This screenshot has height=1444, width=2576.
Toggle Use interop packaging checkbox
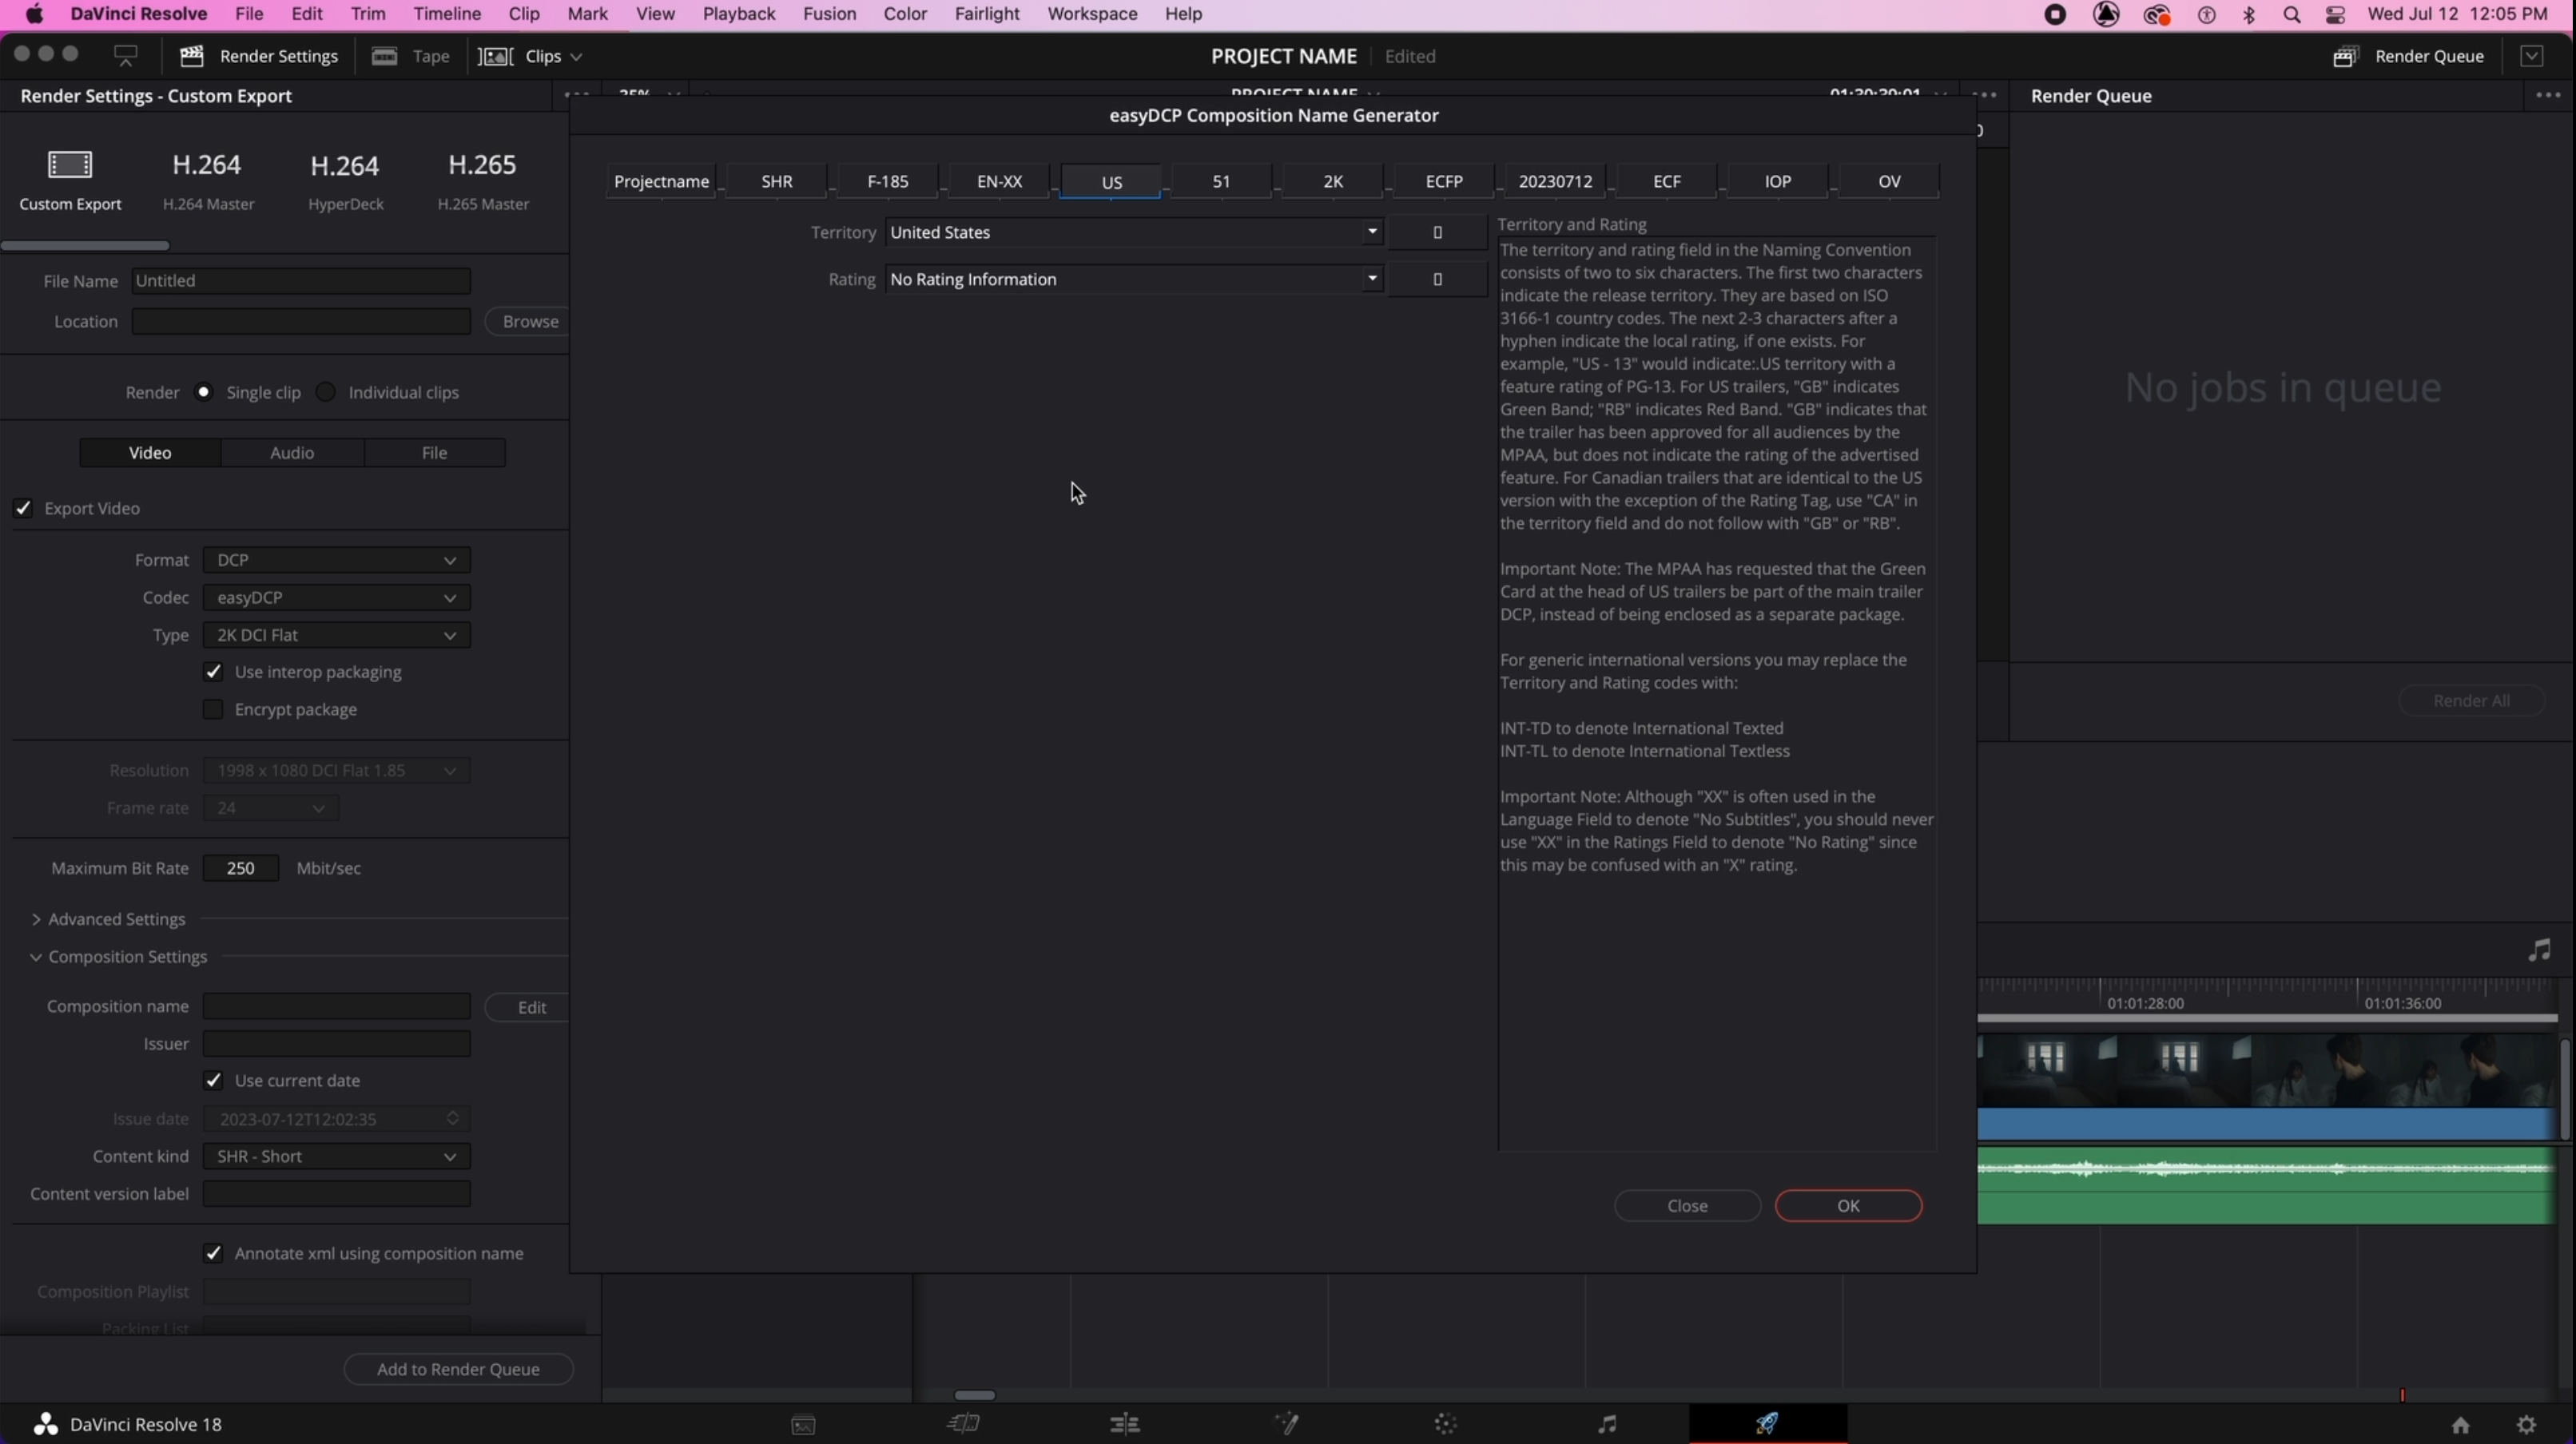(x=213, y=672)
